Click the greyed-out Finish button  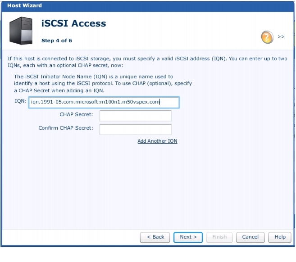coord(219,237)
